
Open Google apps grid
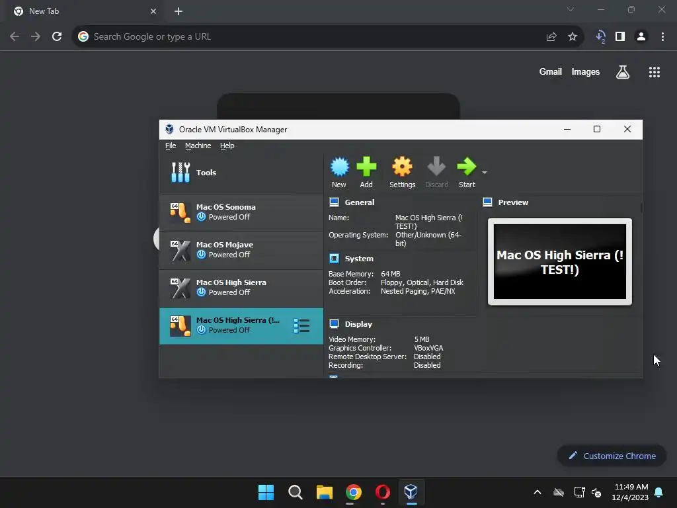[x=655, y=72]
